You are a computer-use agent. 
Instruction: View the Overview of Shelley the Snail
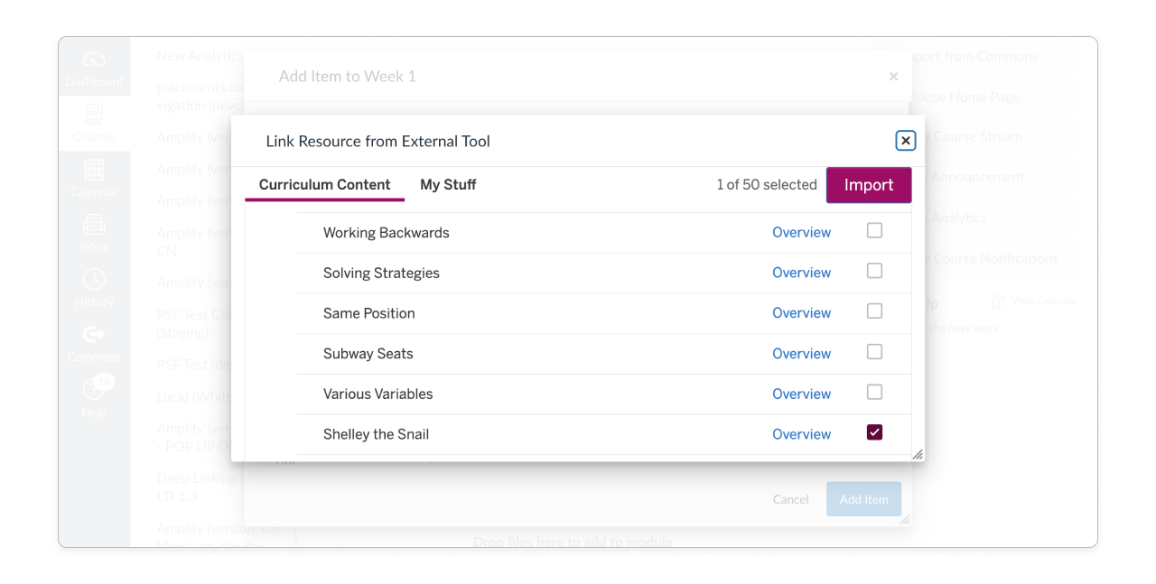click(x=801, y=433)
